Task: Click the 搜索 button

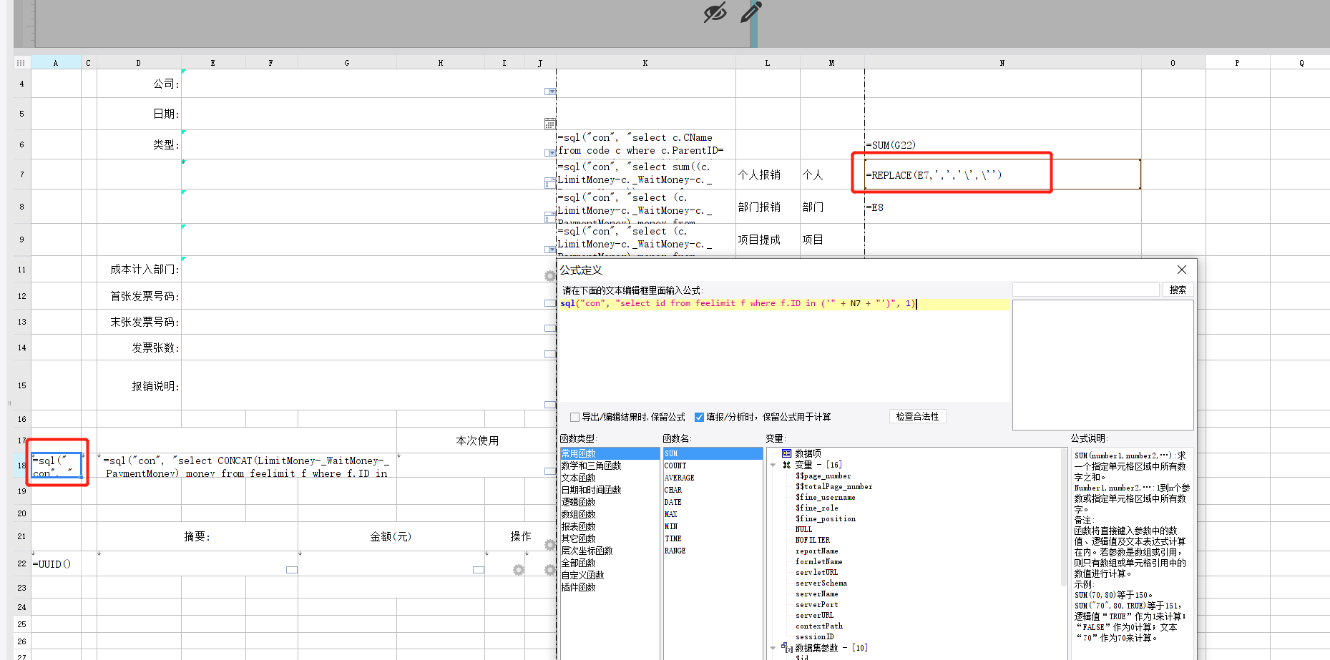Action: click(1178, 290)
